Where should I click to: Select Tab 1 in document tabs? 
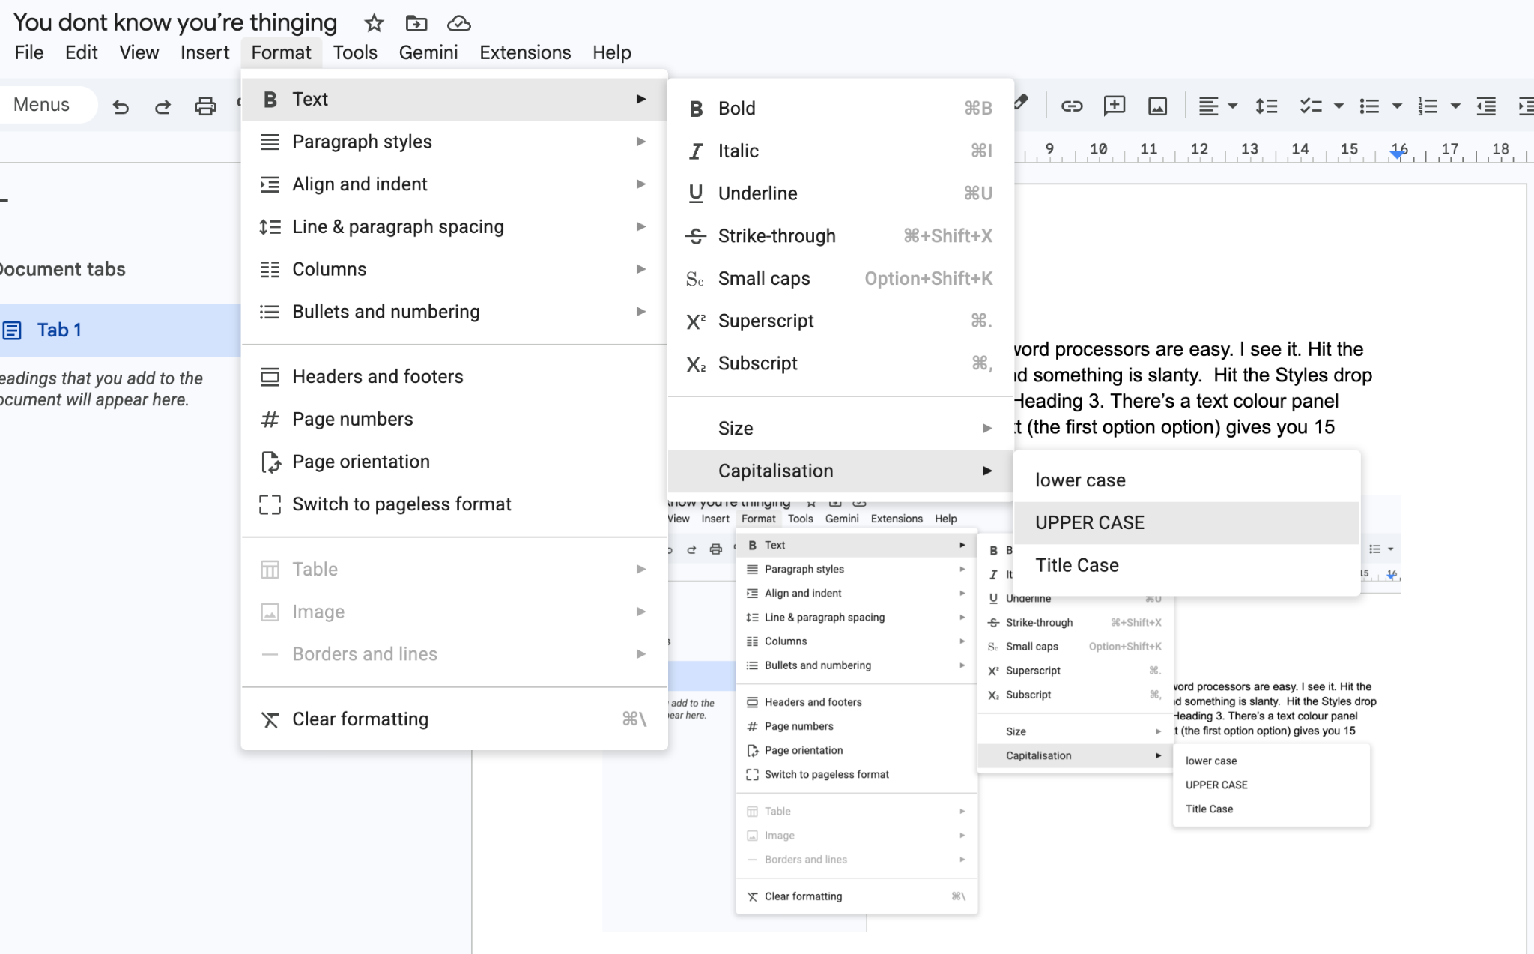click(120, 330)
